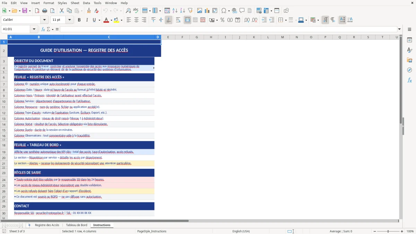Screen dimensions: 416x234
Task: Insert a hyperlink from the toolbar
Action: [x=234, y=11]
